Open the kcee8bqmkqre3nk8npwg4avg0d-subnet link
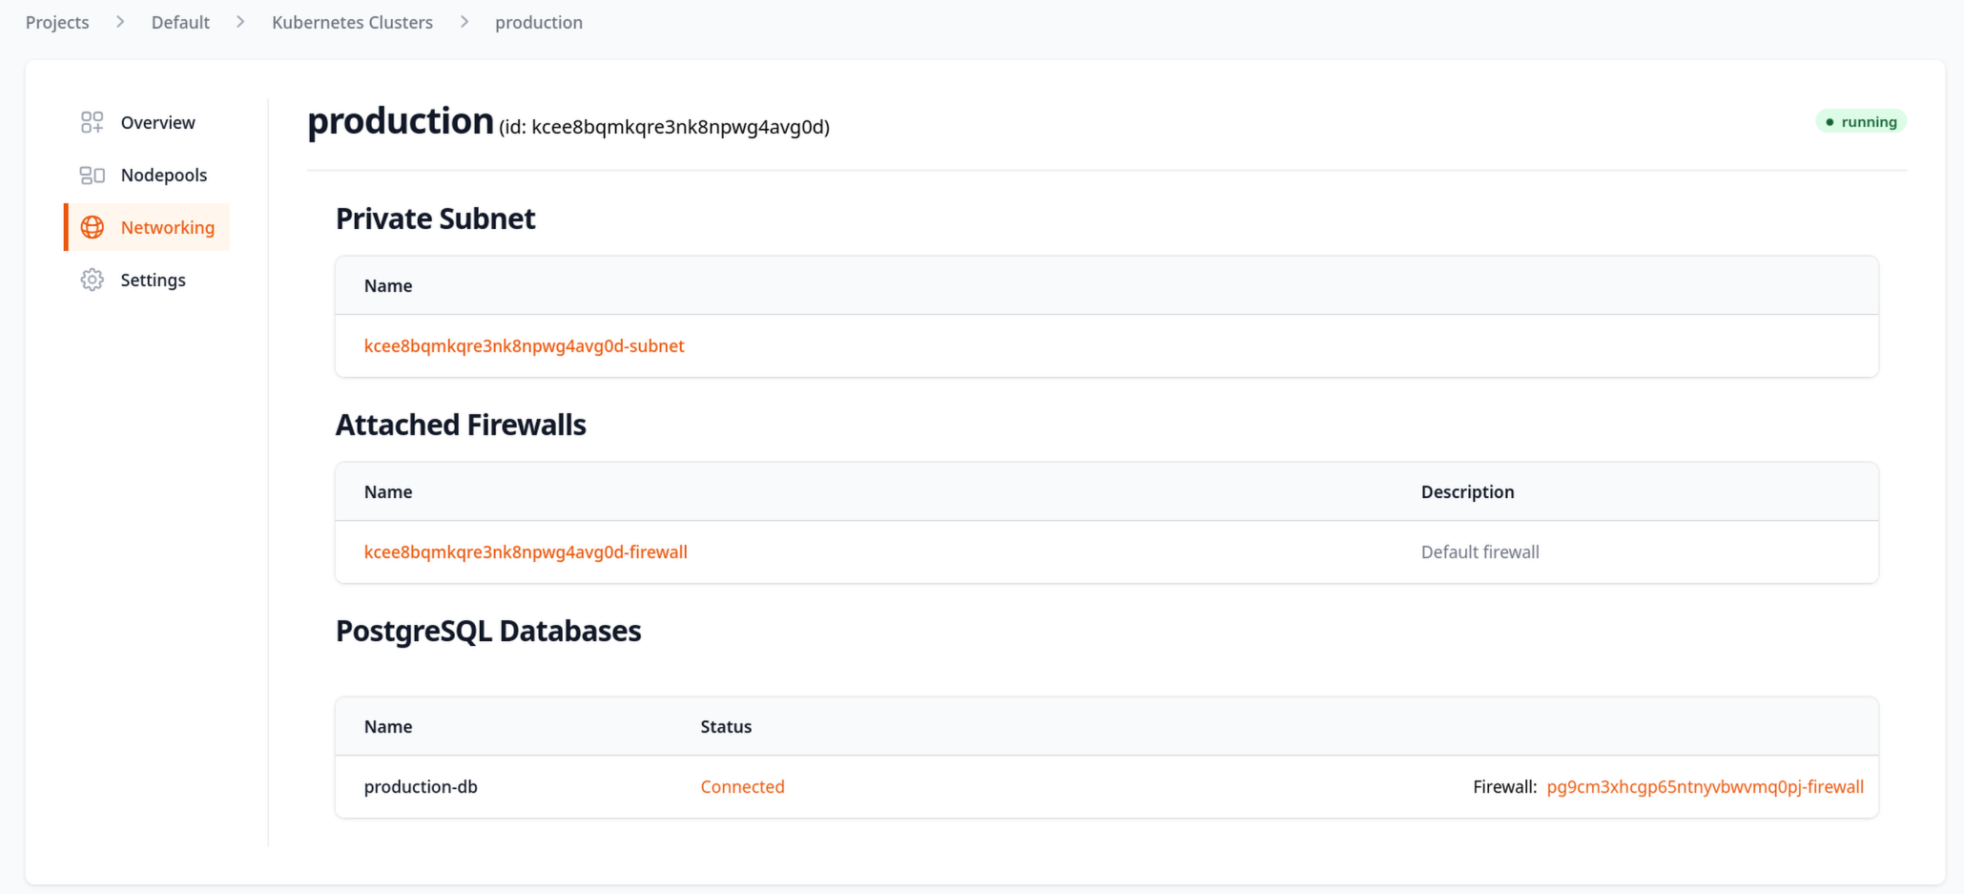Viewport: 1964px width, 894px height. pos(524,345)
